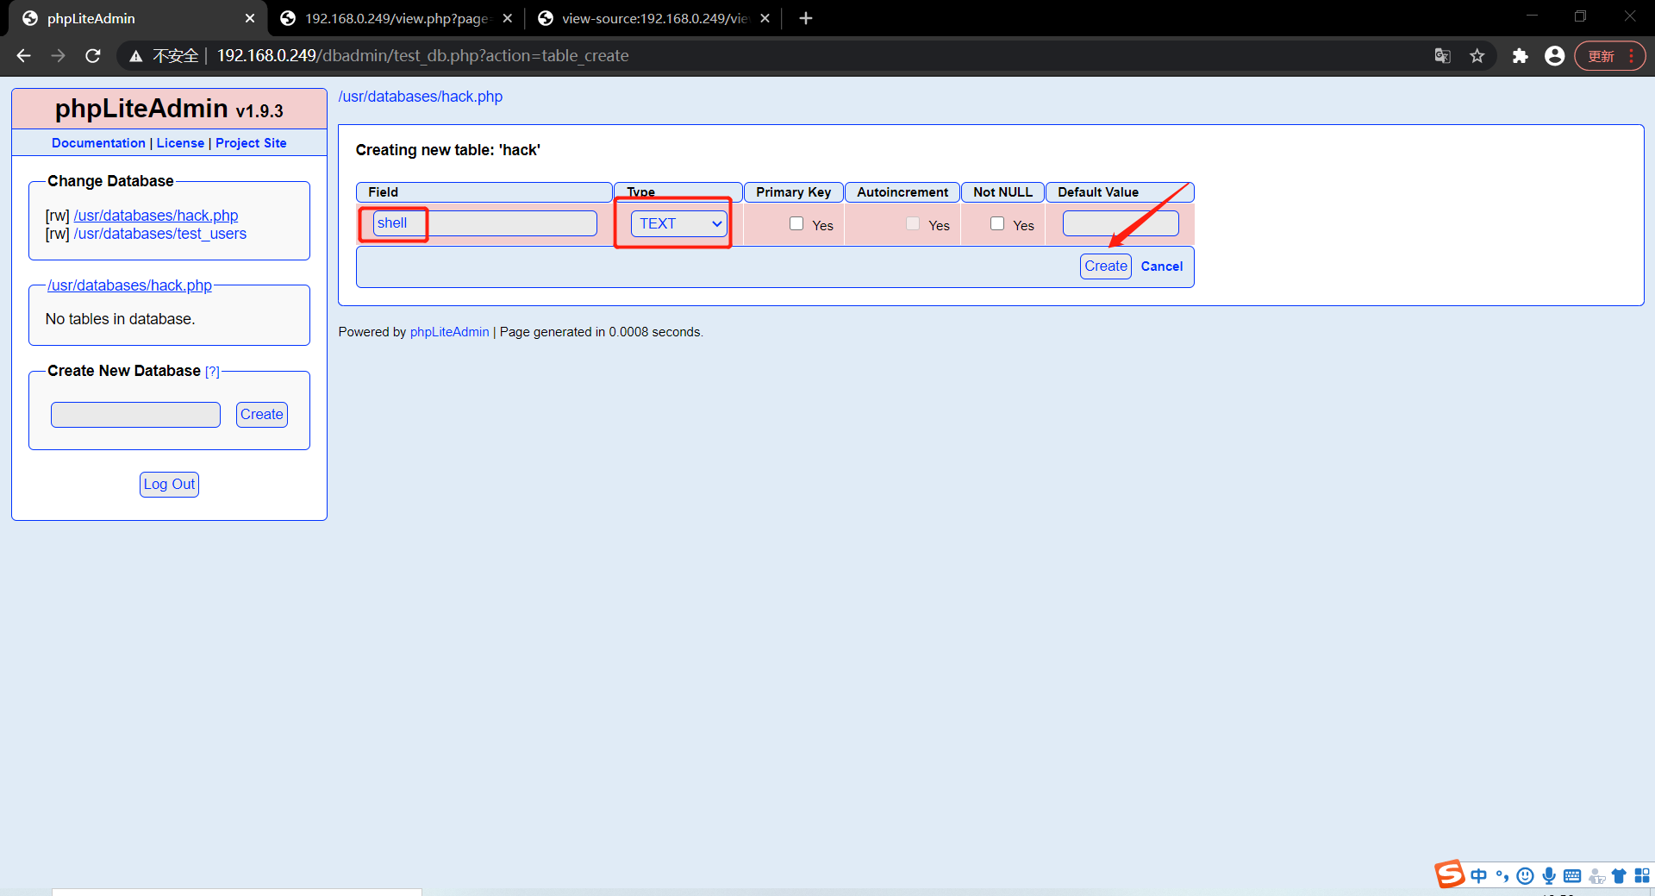The image size is (1655, 896).
Task: Open the Project Site link
Action: pyautogui.click(x=251, y=143)
